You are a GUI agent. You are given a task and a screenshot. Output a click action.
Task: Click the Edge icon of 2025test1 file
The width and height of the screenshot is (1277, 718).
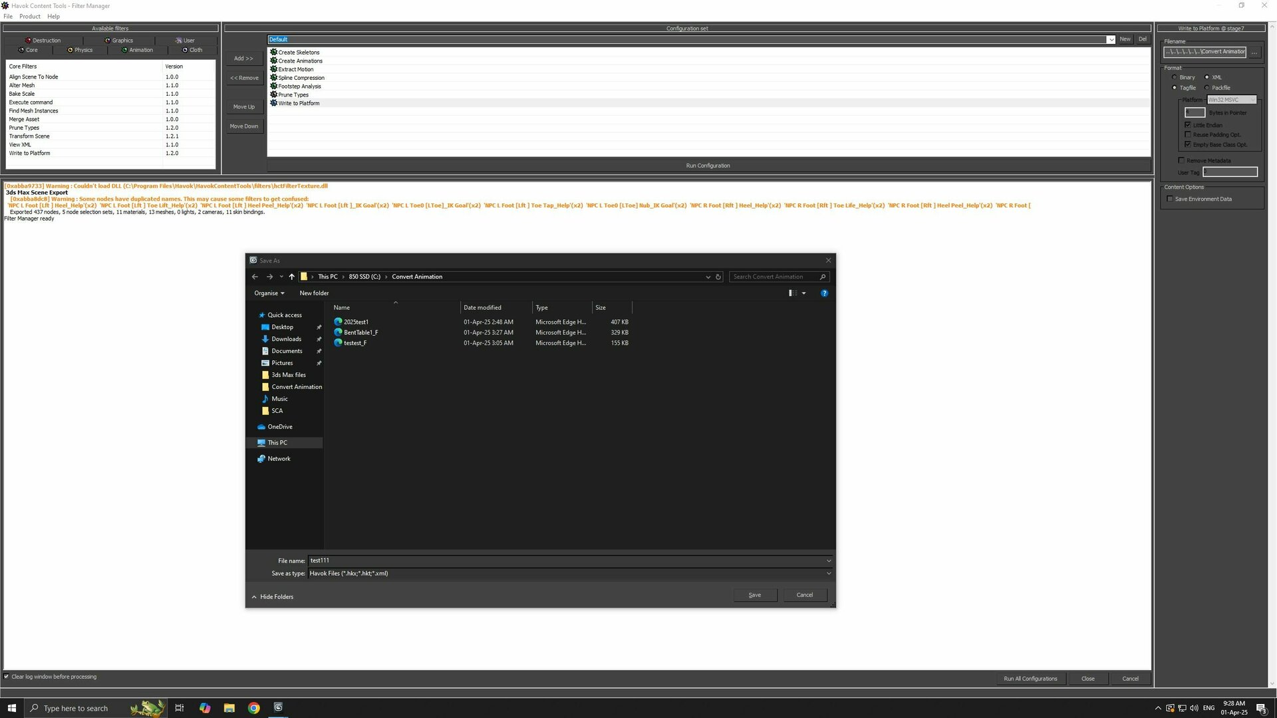[x=338, y=322]
